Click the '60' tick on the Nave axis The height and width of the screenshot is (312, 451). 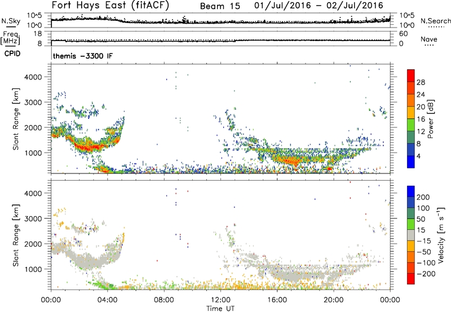coord(403,34)
